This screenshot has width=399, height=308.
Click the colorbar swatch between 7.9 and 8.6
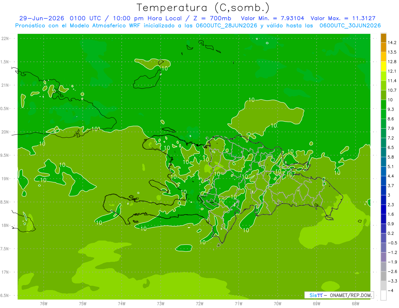[x=383, y=124]
